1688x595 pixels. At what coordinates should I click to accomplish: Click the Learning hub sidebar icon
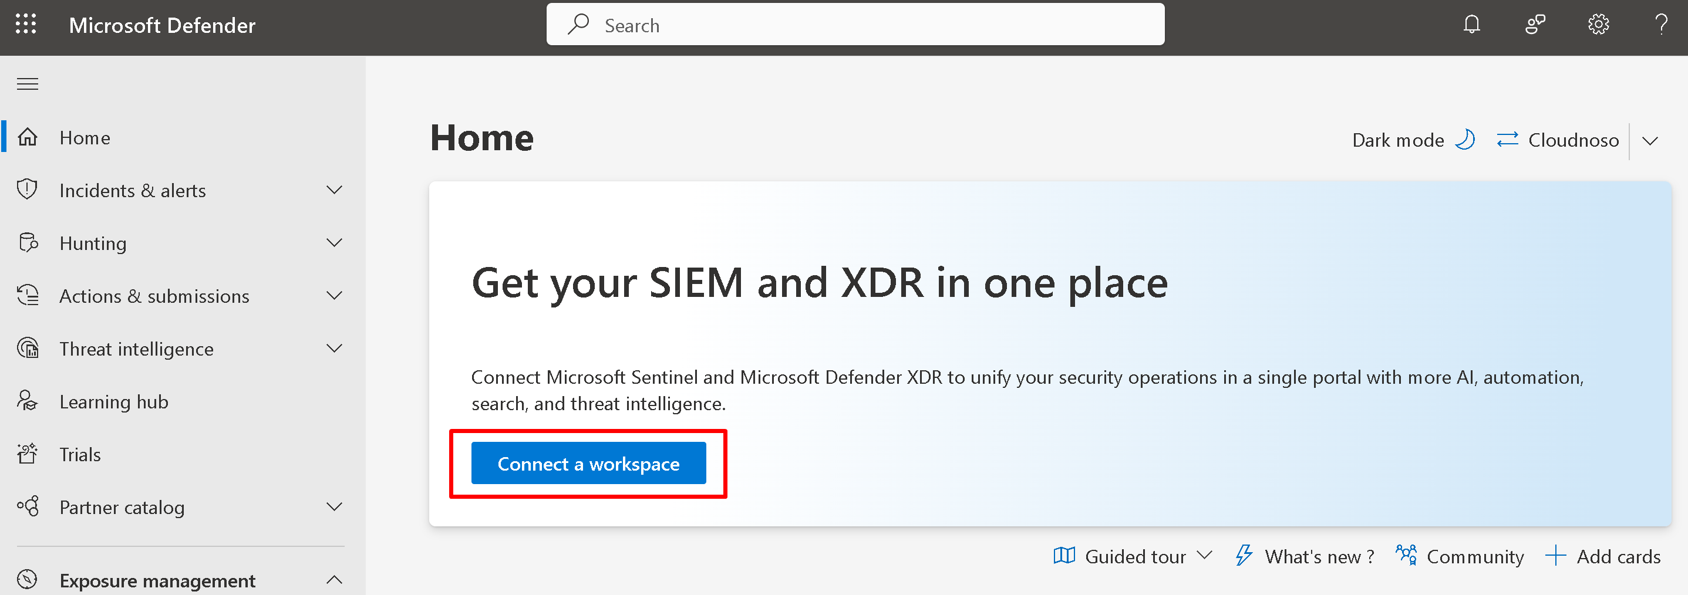[x=28, y=401]
